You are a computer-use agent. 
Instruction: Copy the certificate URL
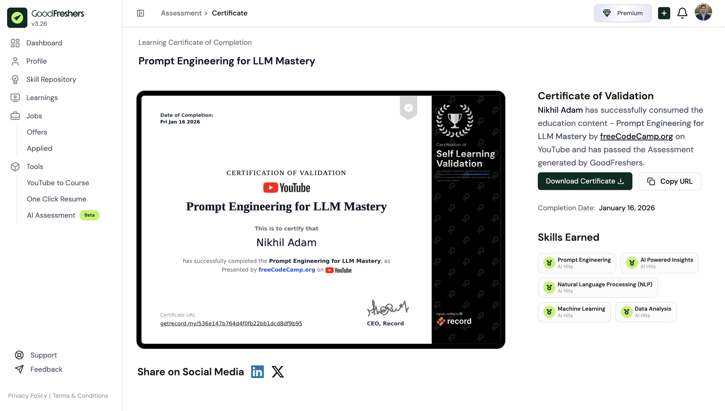tap(670, 181)
